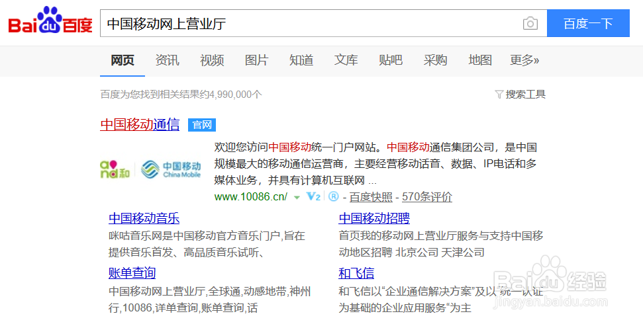
Task: Click the Baidu logo
Action: 50,20
